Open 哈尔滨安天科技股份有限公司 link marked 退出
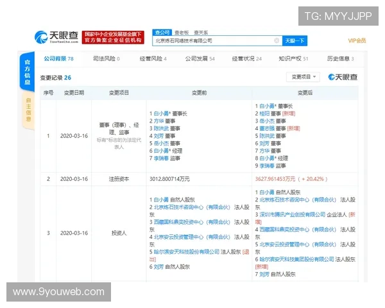Viewport: 385px width, 308px height. pyautogui.click(x=187, y=252)
